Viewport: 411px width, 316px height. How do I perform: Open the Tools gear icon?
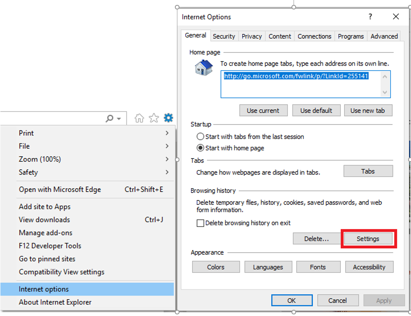point(168,118)
